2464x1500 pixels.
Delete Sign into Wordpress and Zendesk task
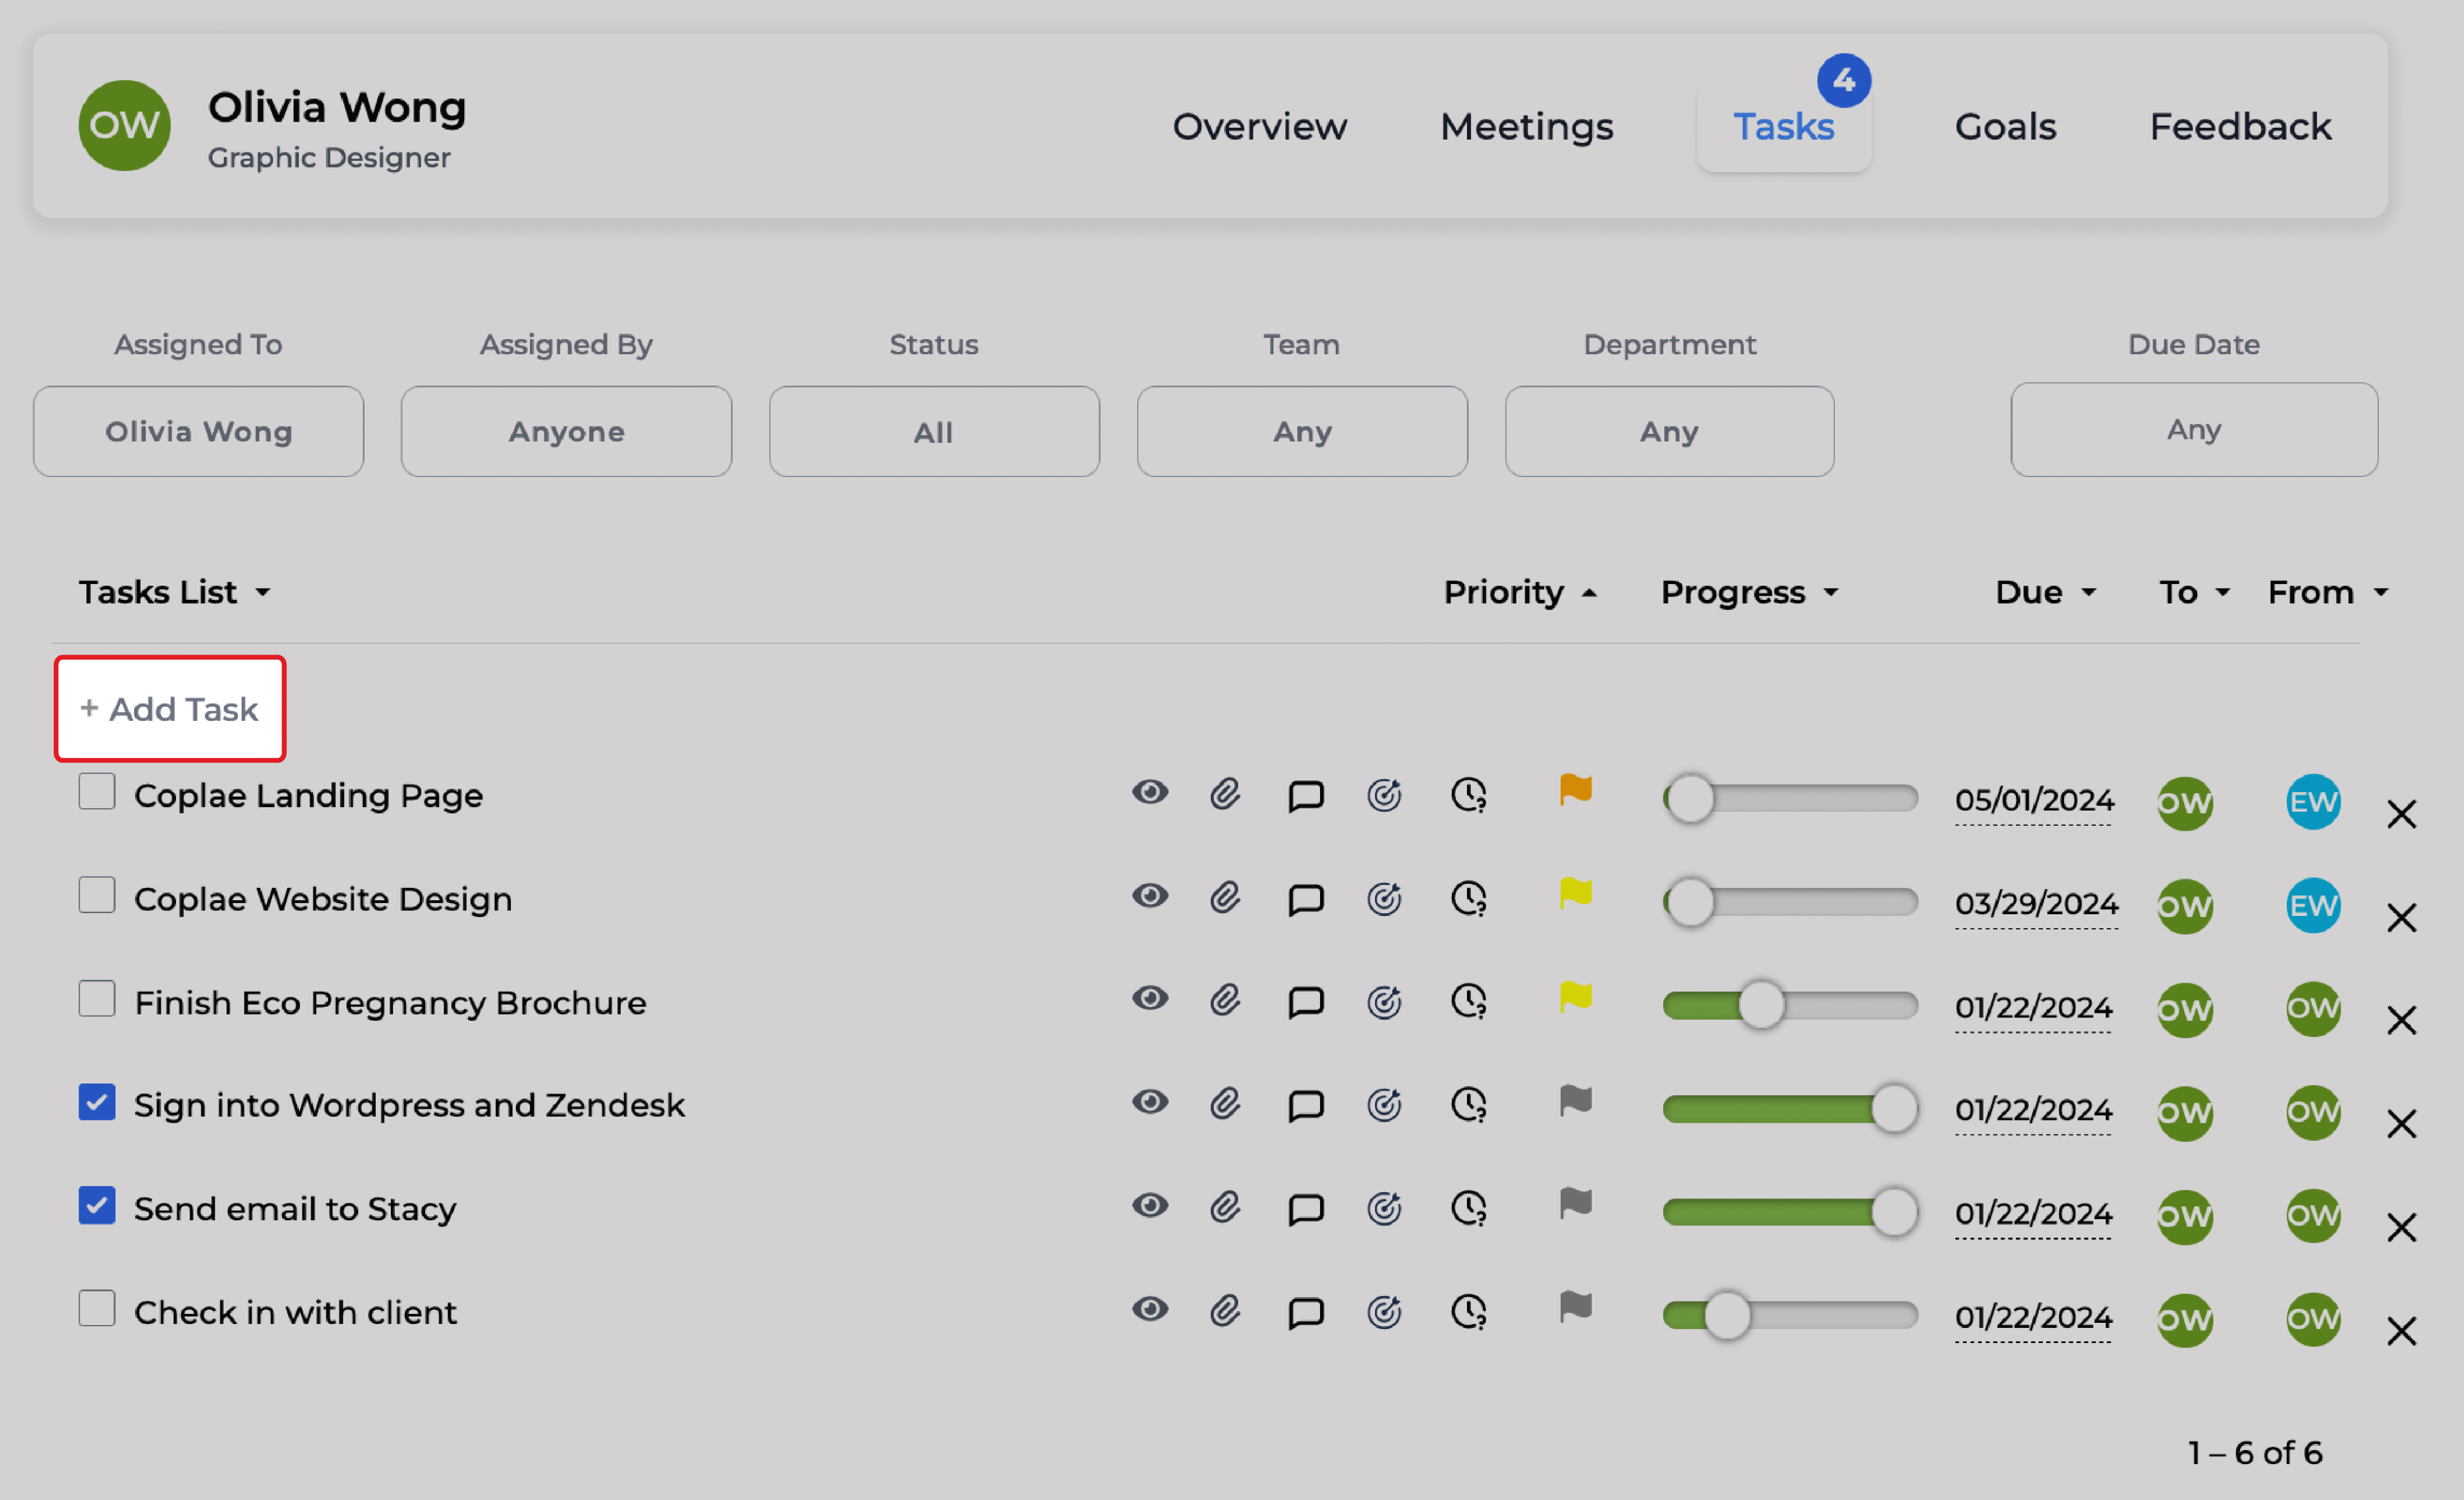tap(2401, 1123)
